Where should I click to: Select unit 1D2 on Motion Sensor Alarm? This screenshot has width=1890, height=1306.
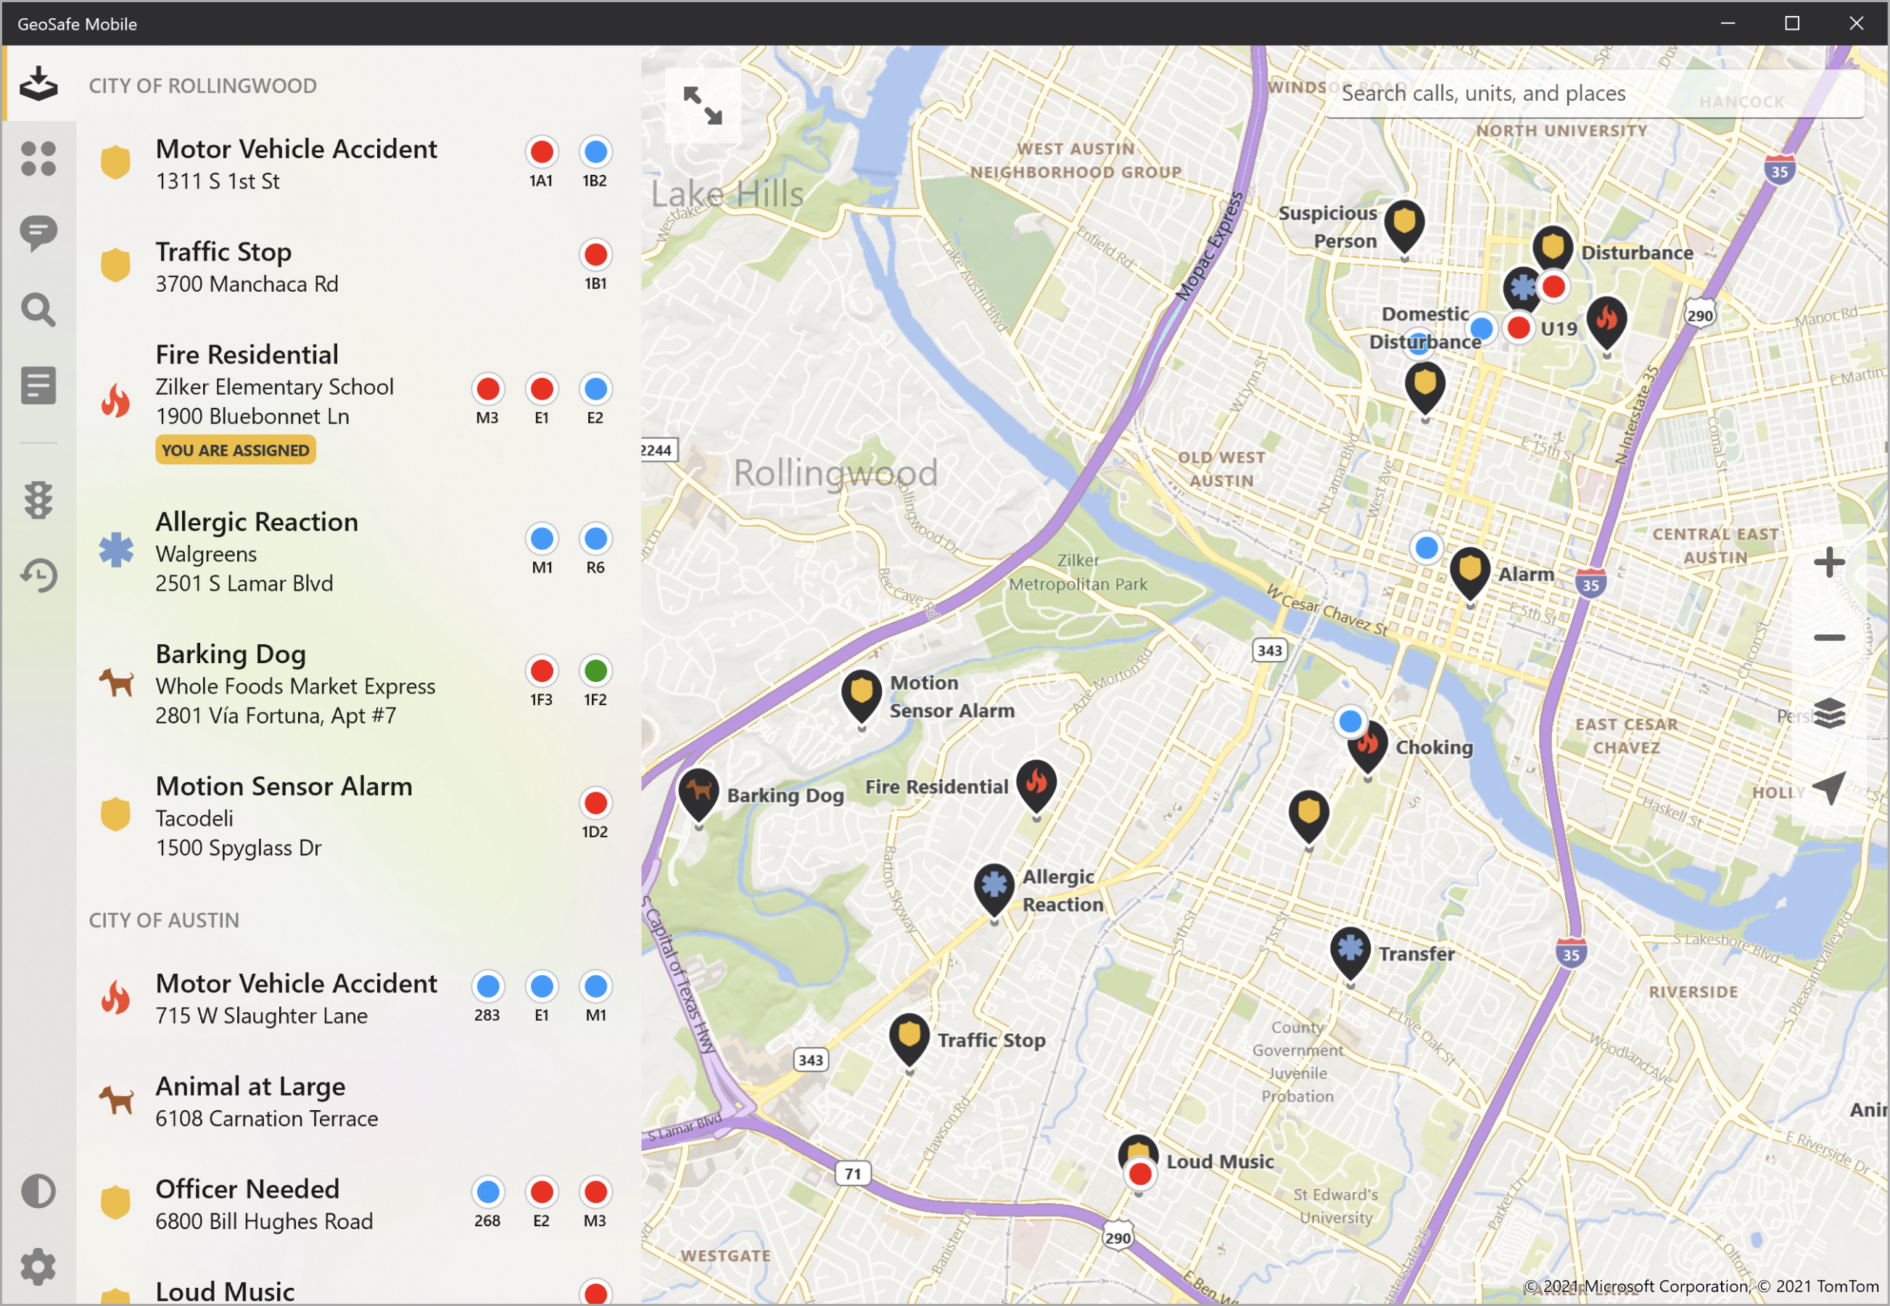point(595,804)
